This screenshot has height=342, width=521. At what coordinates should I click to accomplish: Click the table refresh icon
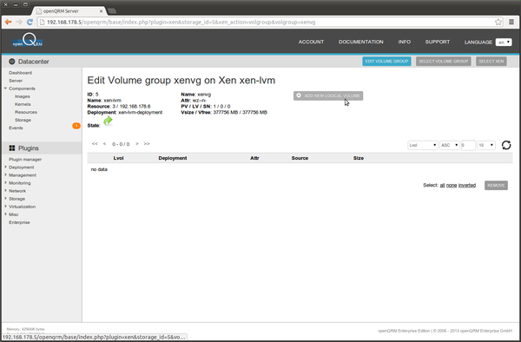pos(506,145)
